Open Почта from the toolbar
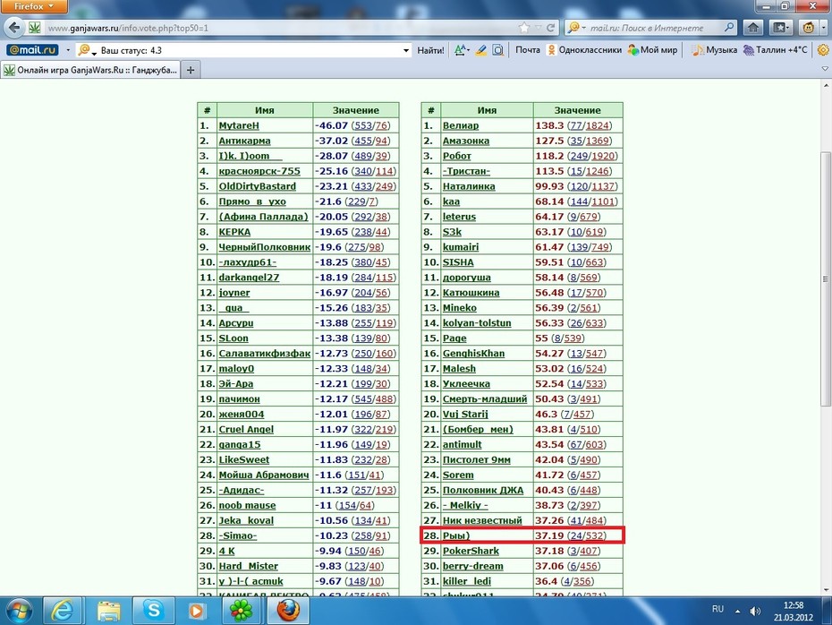 coord(528,50)
